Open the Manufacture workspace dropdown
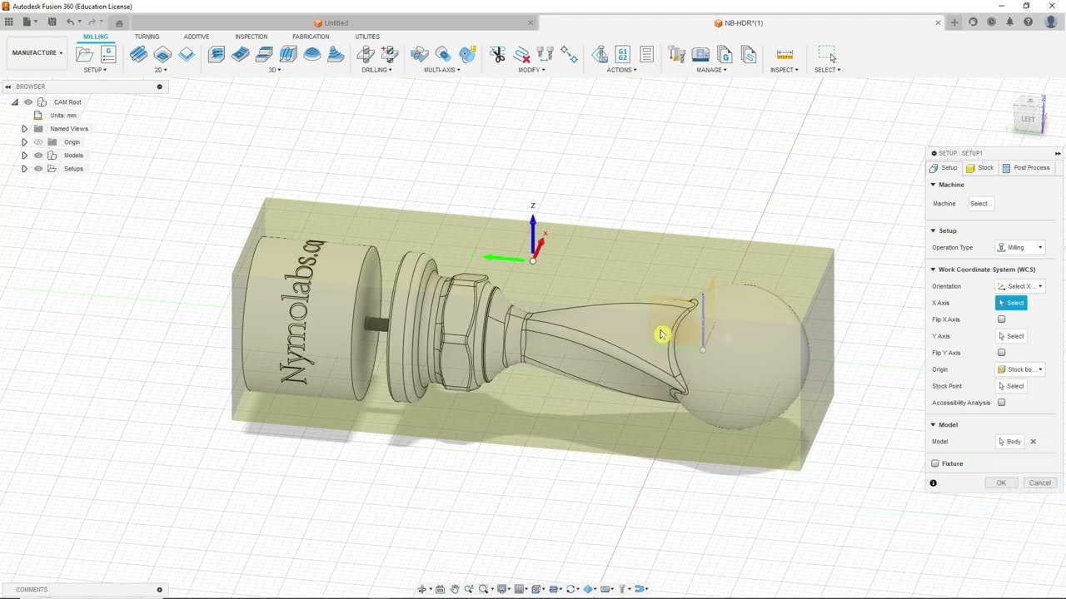This screenshot has width=1066, height=599. pos(37,53)
